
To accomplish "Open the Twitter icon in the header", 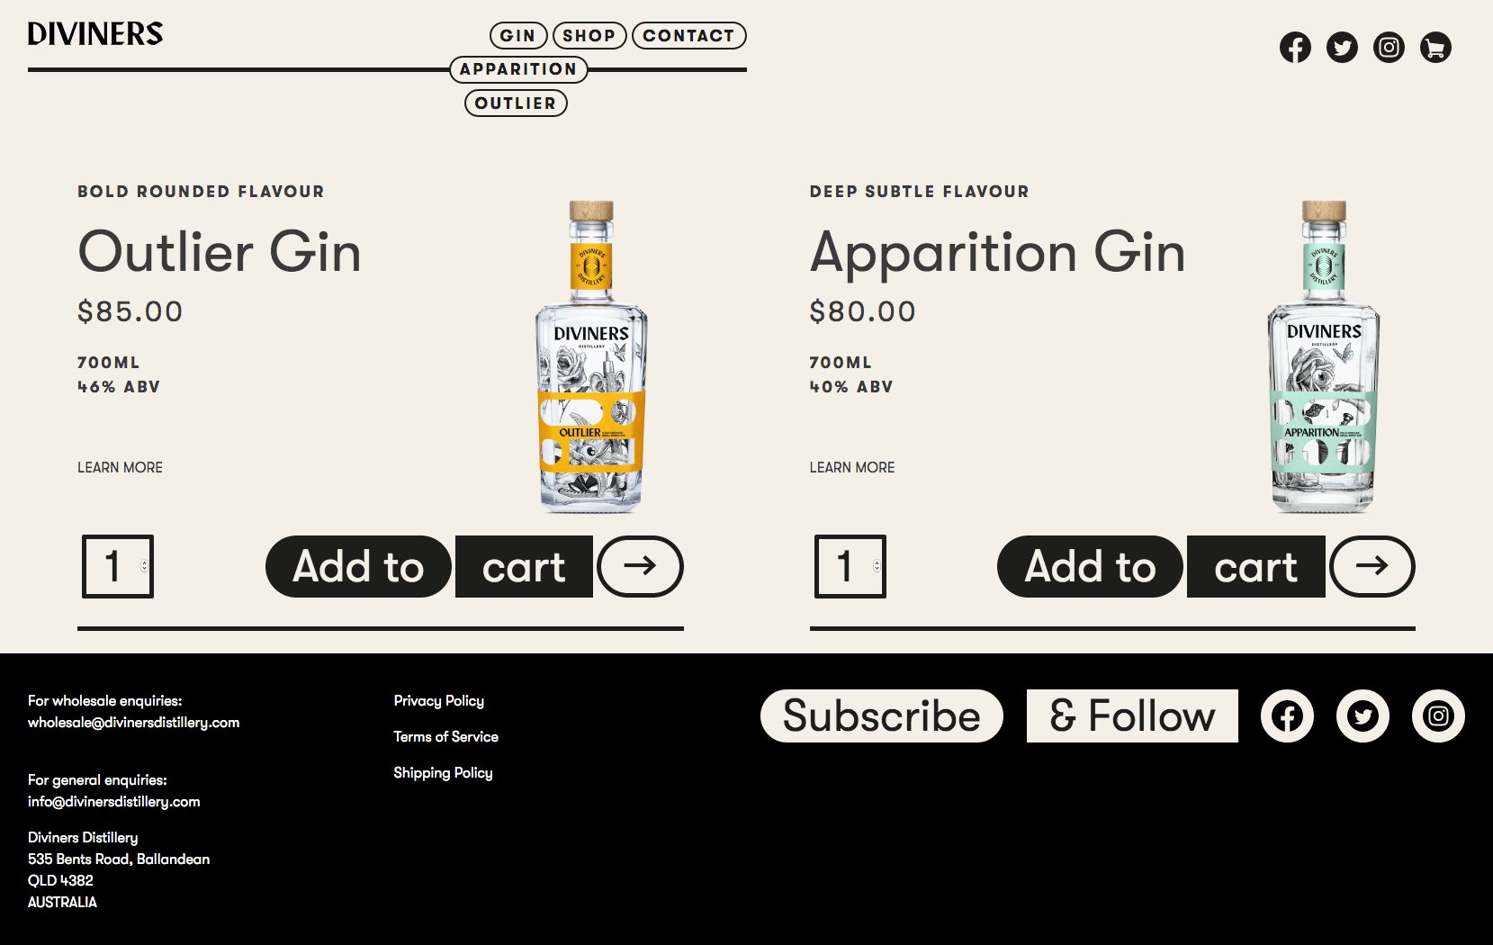I will tap(1342, 48).
